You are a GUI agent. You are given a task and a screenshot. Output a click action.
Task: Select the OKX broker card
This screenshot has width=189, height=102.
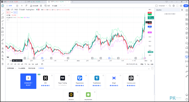(45, 81)
